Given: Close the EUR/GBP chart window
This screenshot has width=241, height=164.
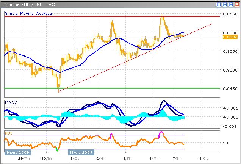Looking at the screenshot, I should point(236,4).
